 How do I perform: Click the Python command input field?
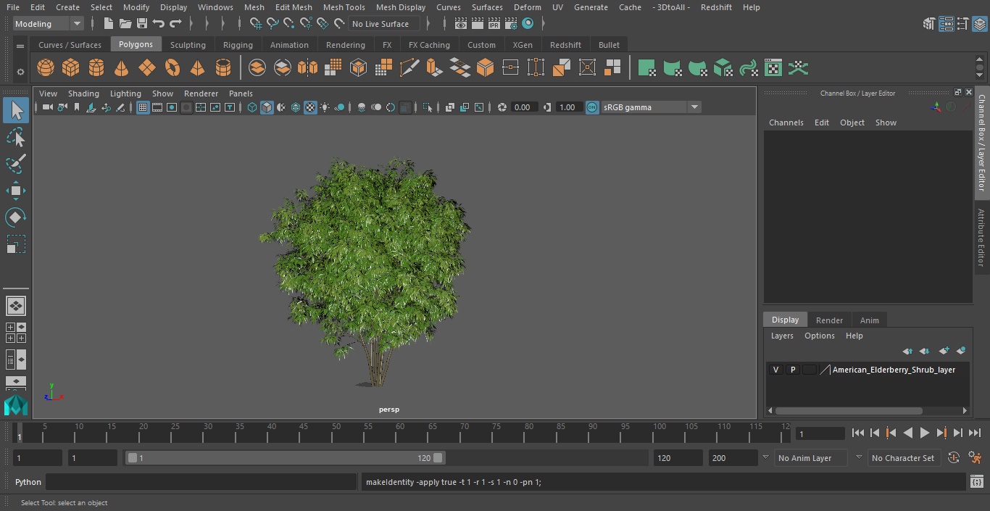(x=201, y=482)
